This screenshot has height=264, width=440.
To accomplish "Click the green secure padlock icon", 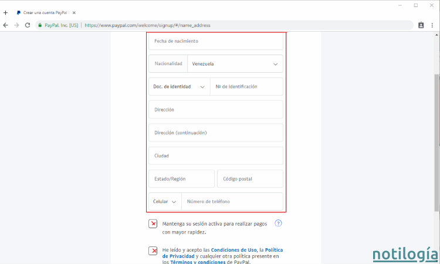I will [x=40, y=25].
